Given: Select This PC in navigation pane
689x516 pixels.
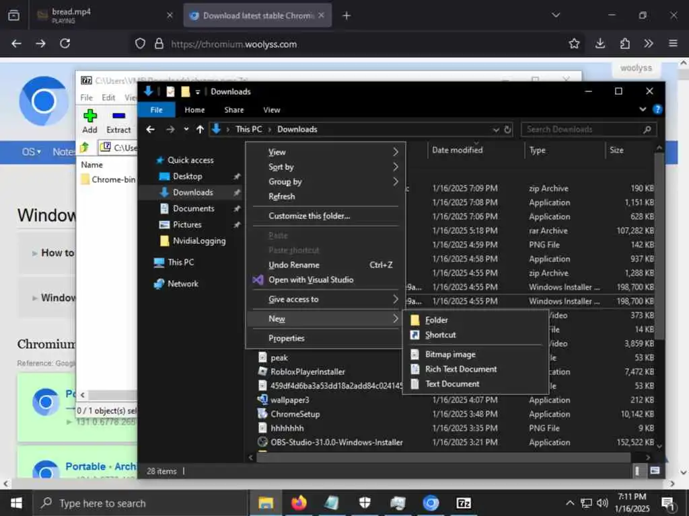Looking at the screenshot, I should (x=180, y=263).
